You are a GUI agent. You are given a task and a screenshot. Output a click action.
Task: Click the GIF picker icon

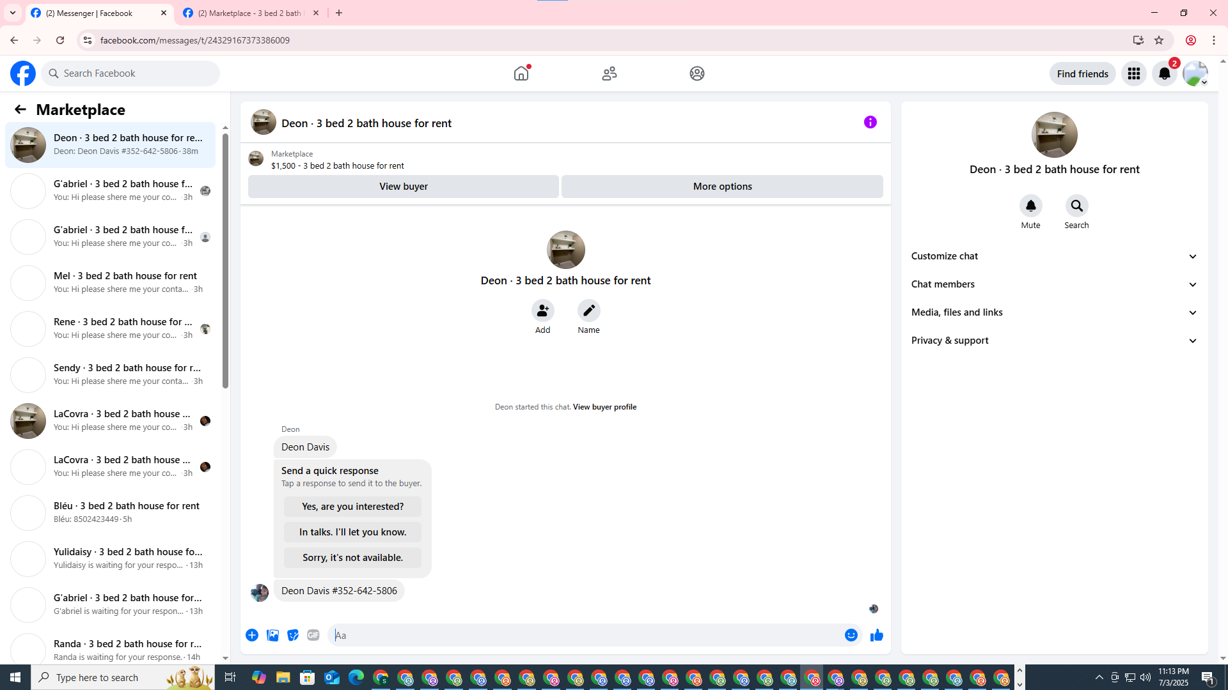[x=313, y=635]
